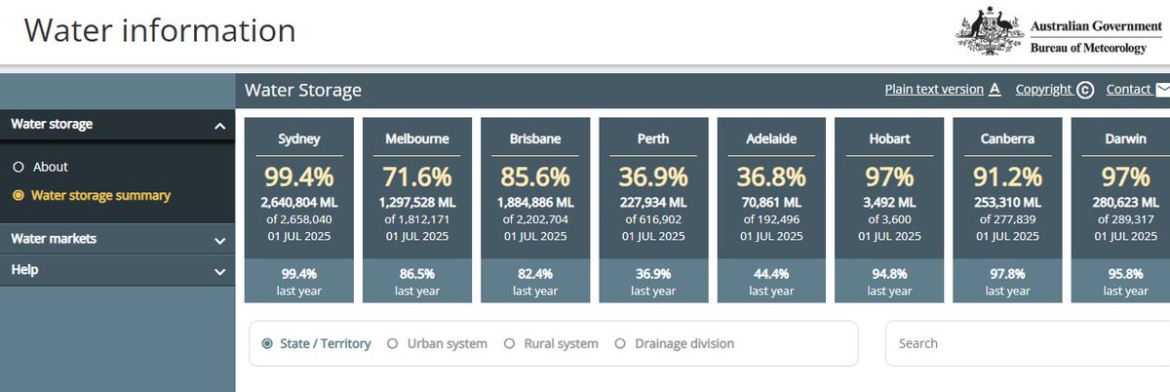Open the Brisbane storage card

(x=535, y=212)
